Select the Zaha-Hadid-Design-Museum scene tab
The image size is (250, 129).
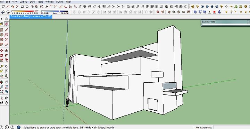31,17
